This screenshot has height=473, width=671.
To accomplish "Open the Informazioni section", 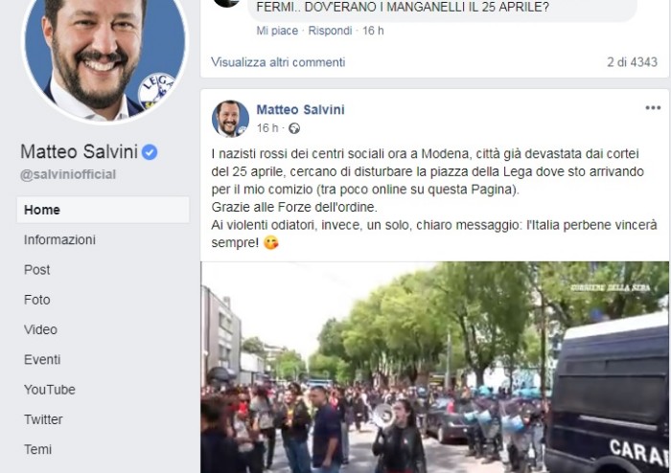I will tap(59, 239).
